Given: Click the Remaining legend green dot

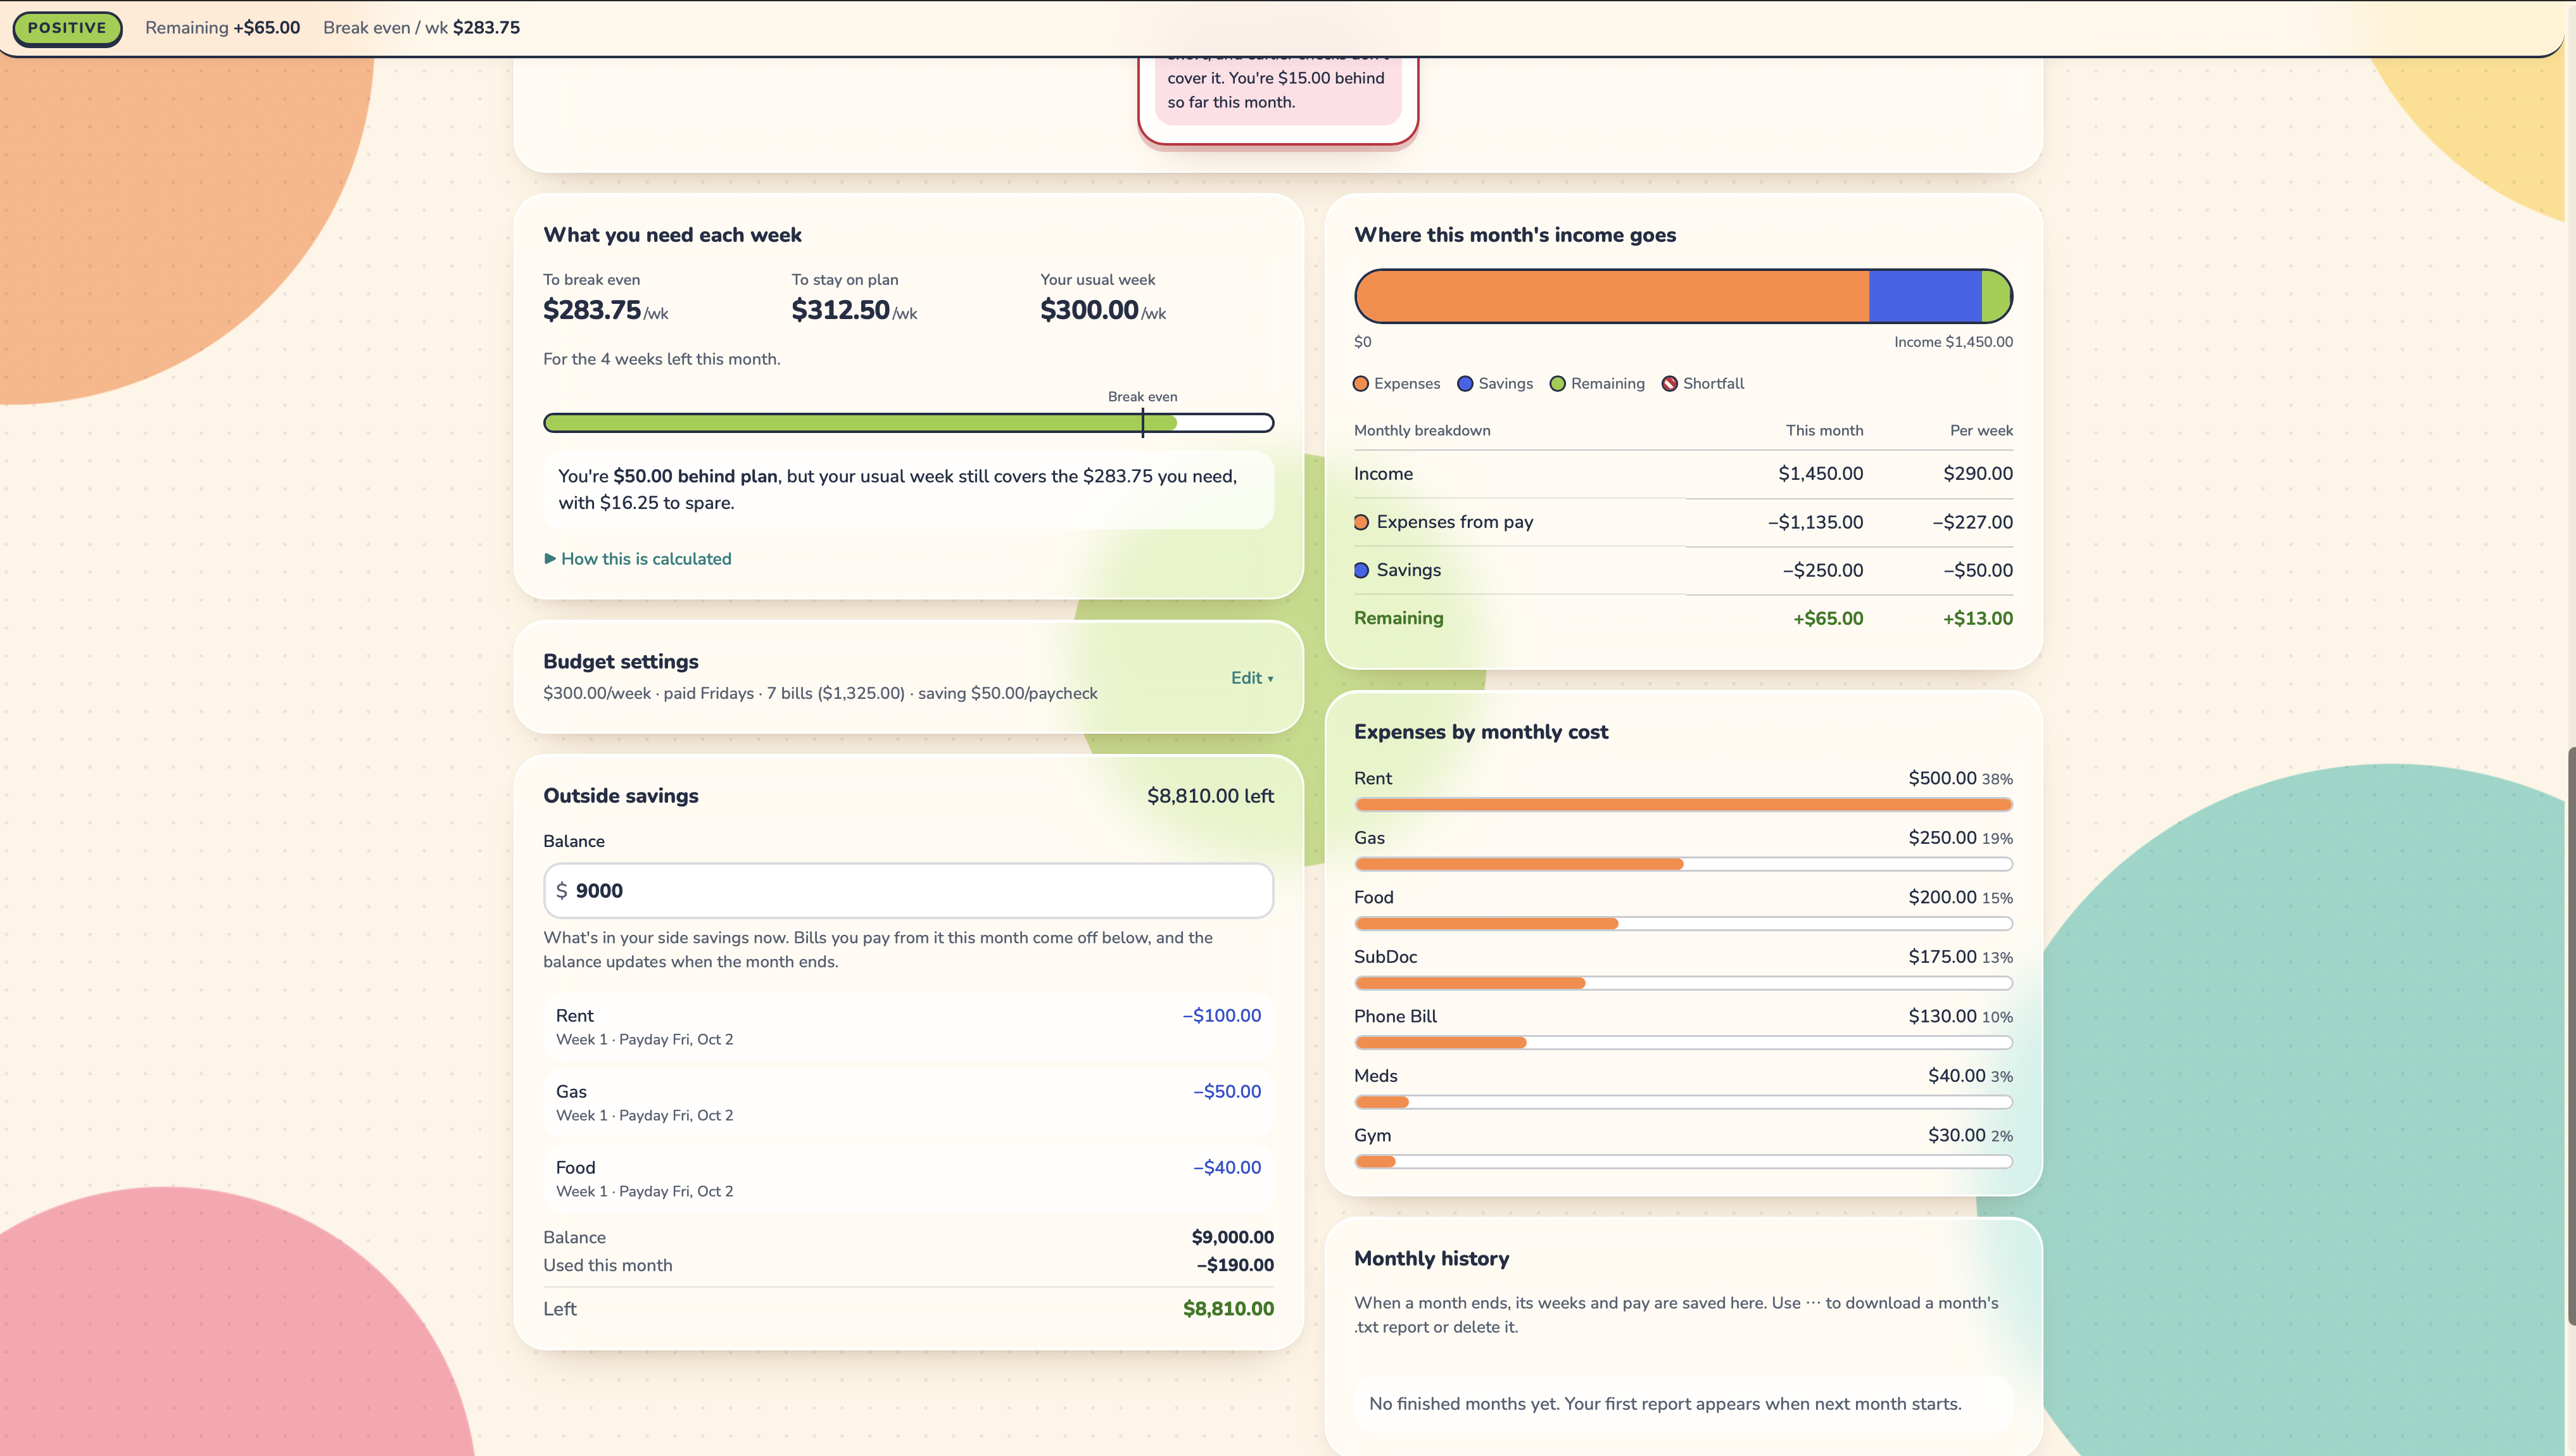Looking at the screenshot, I should [1557, 384].
